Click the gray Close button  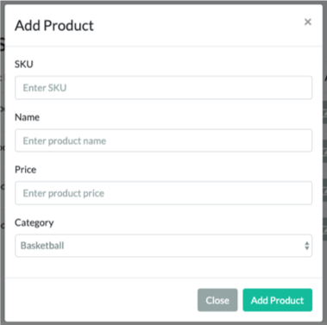pos(217,300)
